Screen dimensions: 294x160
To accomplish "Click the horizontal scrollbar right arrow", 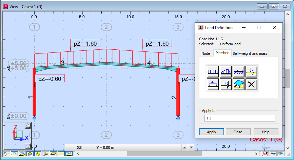I will click(256, 154).
